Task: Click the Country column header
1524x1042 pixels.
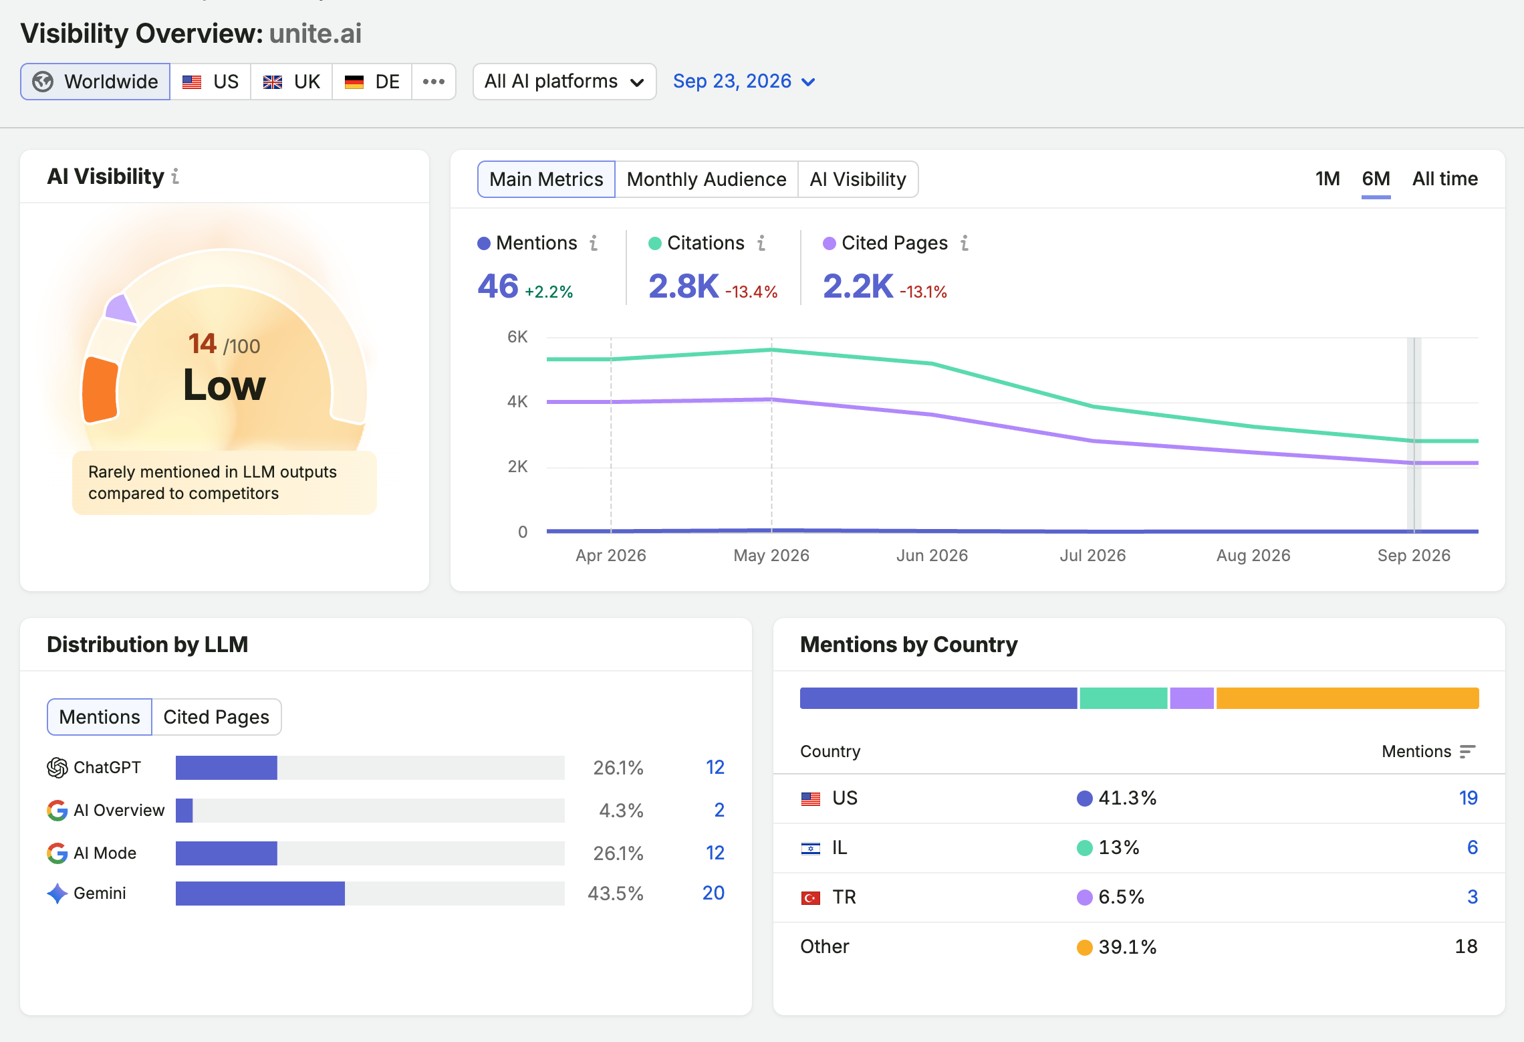Action: pos(830,752)
